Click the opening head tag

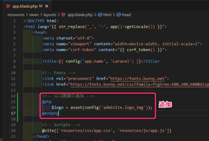point(40,32)
